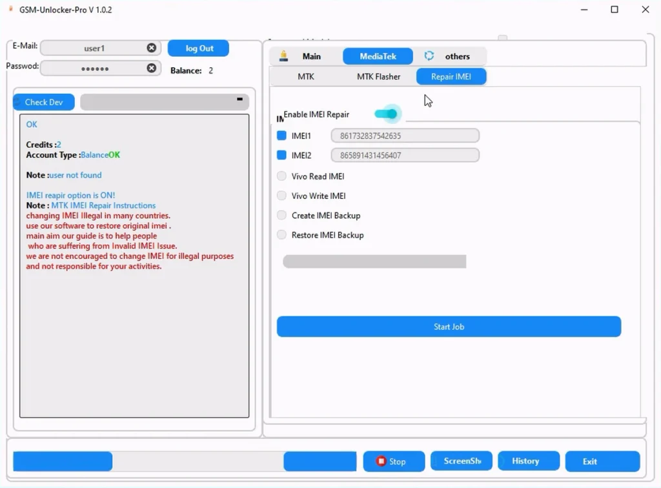
Task: Click the others tab refresh icon
Action: [x=429, y=56]
